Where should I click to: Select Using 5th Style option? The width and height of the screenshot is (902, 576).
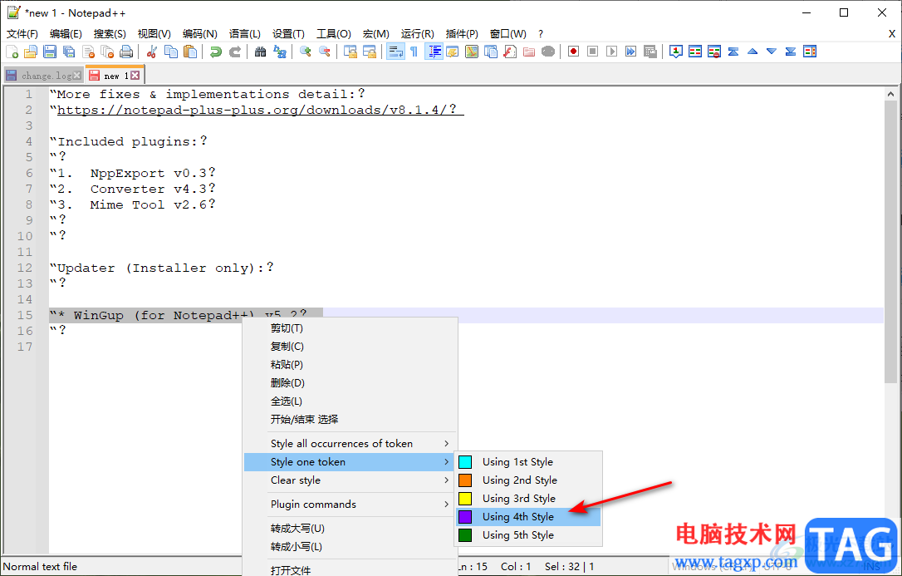(x=528, y=535)
